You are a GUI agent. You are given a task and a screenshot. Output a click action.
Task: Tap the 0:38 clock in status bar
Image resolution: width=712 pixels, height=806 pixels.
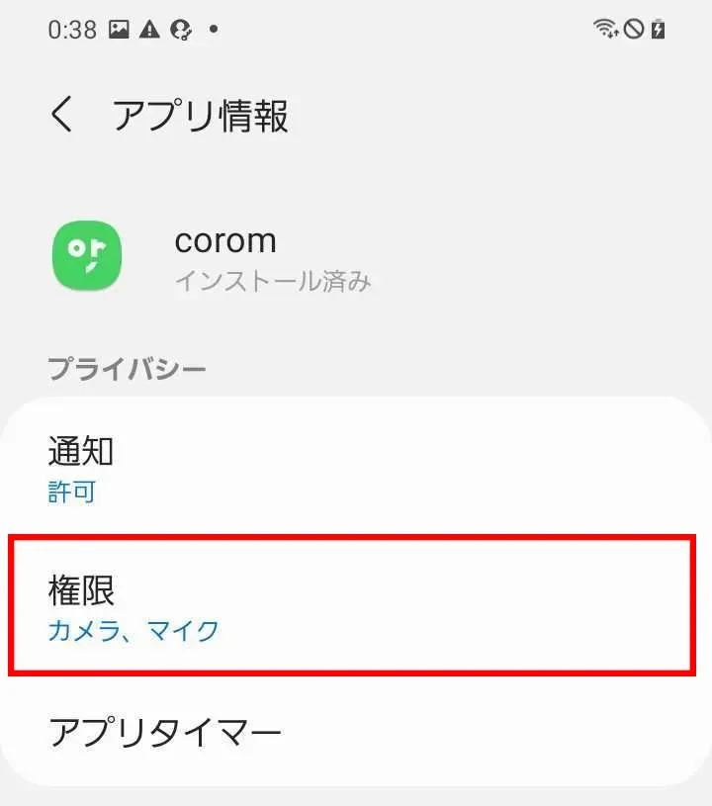[72, 30]
